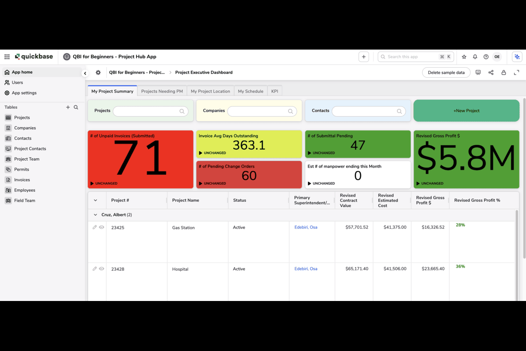Open the Est # of manpower widget
526x351 pixels.
tap(358, 175)
